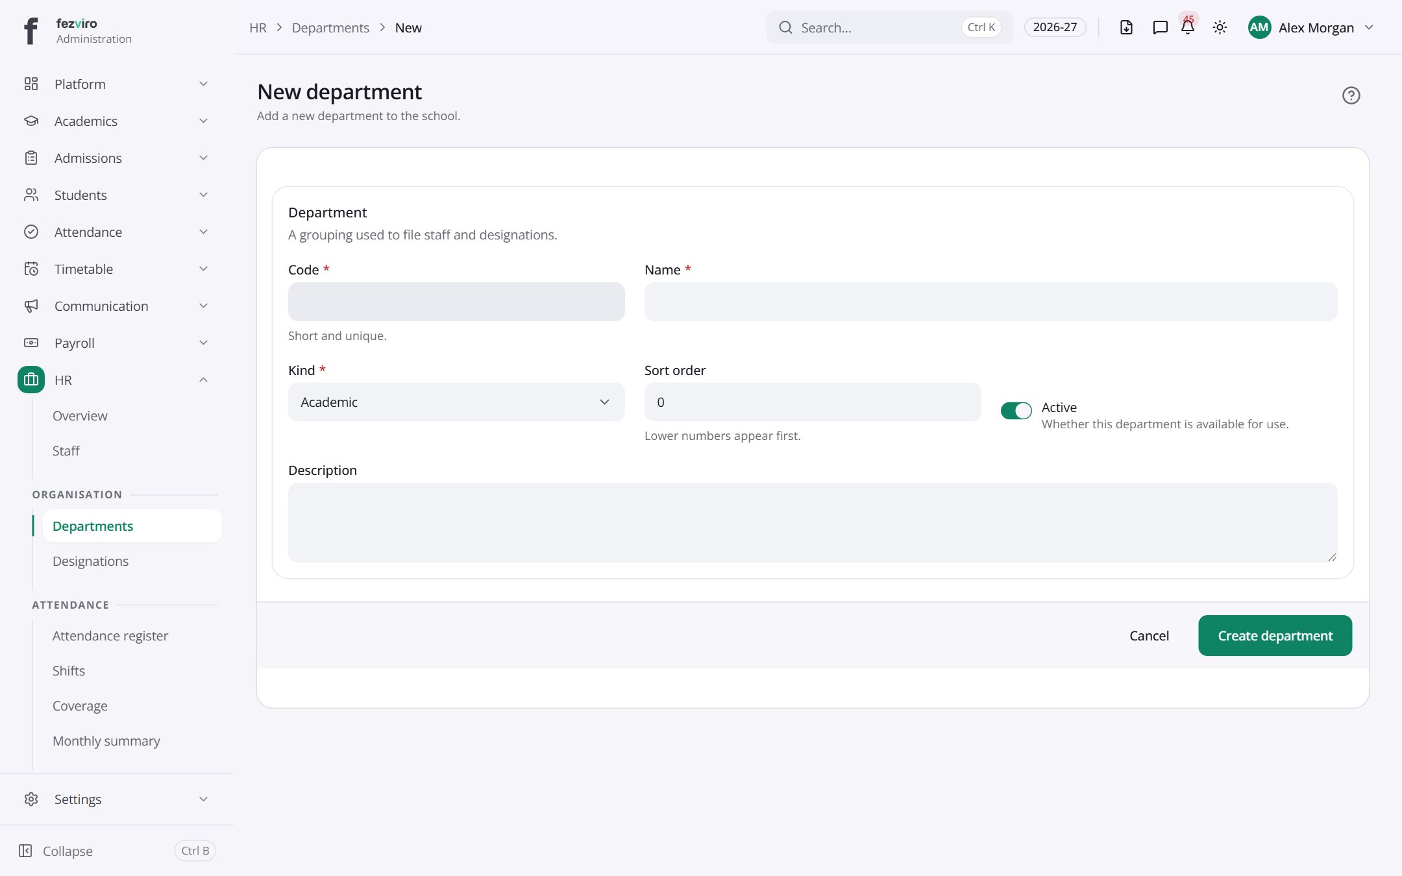This screenshot has width=1402, height=876.
Task: Click the Platform grid icon
Action: [31, 84]
